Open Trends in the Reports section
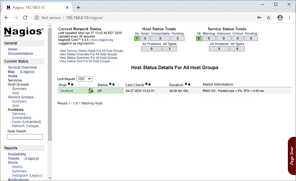Image resolution: width=296 pixels, height=181 pixels. [13, 159]
